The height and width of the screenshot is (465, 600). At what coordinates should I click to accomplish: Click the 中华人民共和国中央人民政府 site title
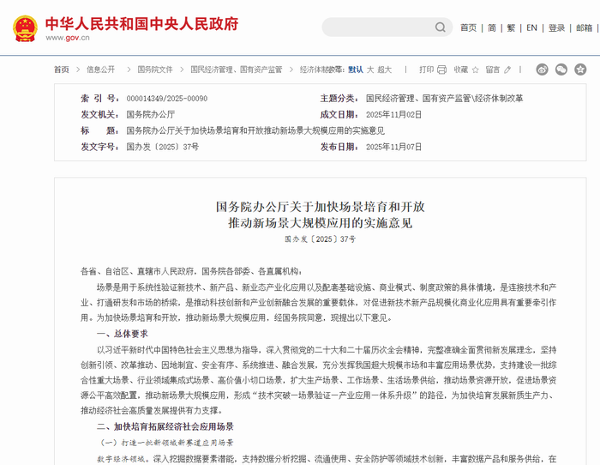(x=142, y=24)
